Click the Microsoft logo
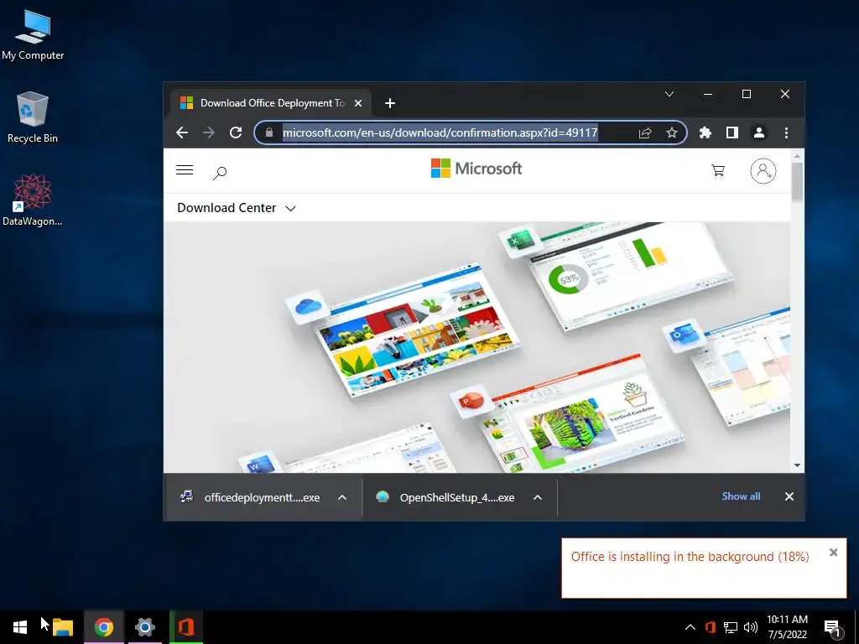This screenshot has width=859, height=644. [x=476, y=168]
